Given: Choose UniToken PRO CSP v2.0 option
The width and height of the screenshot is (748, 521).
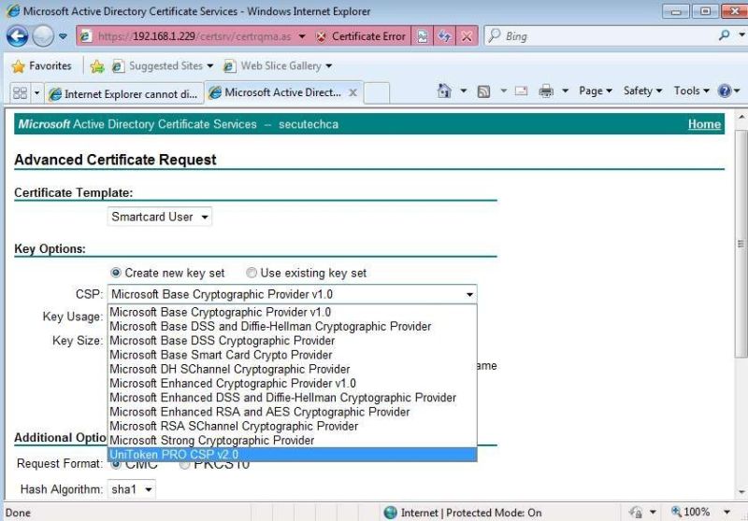Looking at the screenshot, I should [292, 455].
